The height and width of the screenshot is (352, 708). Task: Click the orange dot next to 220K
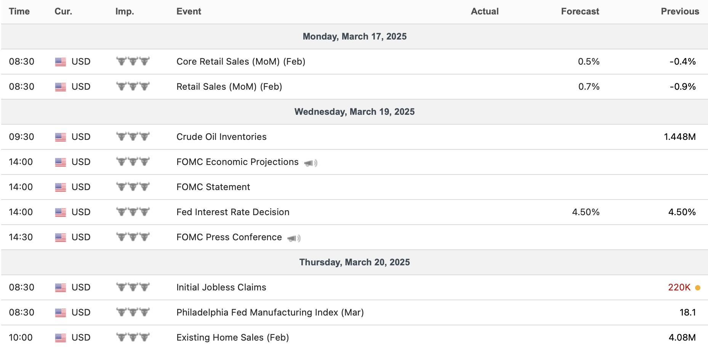pos(697,288)
